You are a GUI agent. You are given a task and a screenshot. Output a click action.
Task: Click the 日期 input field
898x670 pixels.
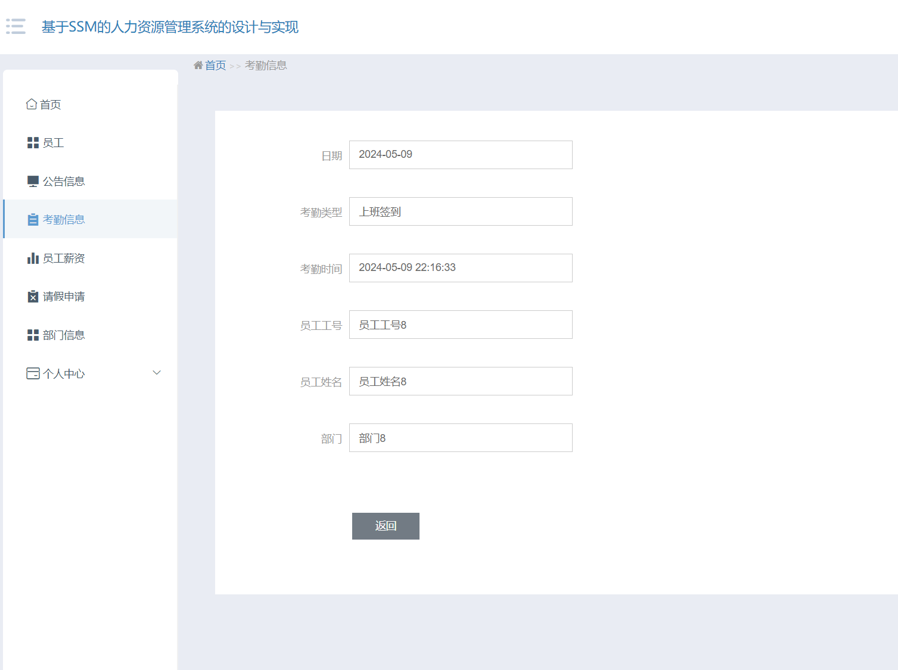coord(460,154)
